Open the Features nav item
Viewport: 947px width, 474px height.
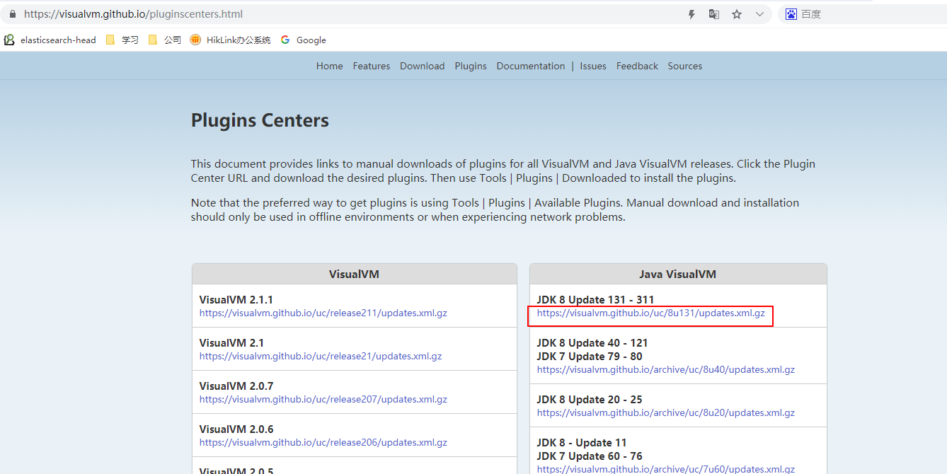(372, 66)
